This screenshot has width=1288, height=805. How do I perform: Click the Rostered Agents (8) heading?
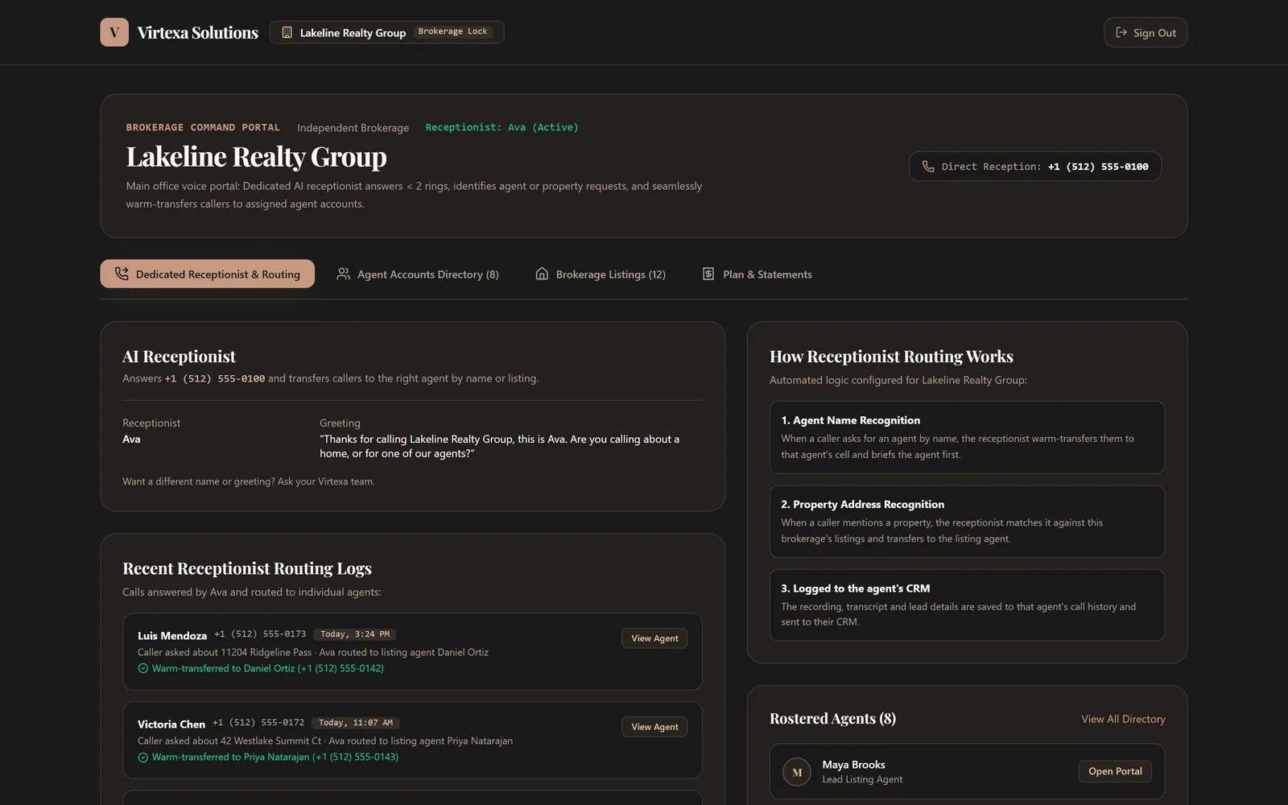832,718
